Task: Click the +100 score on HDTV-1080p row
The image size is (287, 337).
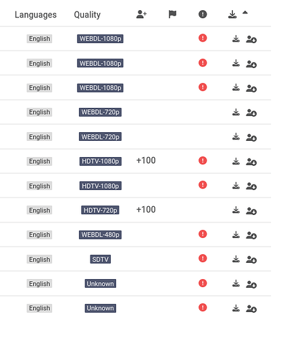Action: (x=146, y=160)
